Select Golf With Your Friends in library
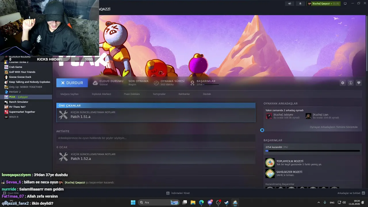Image resolution: width=368 pixels, height=207 pixels. tap(22, 72)
